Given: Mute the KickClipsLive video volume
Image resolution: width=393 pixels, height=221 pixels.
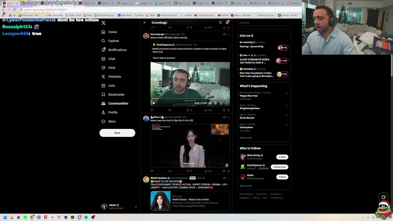Looking at the screenshot, I should [210, 103].
